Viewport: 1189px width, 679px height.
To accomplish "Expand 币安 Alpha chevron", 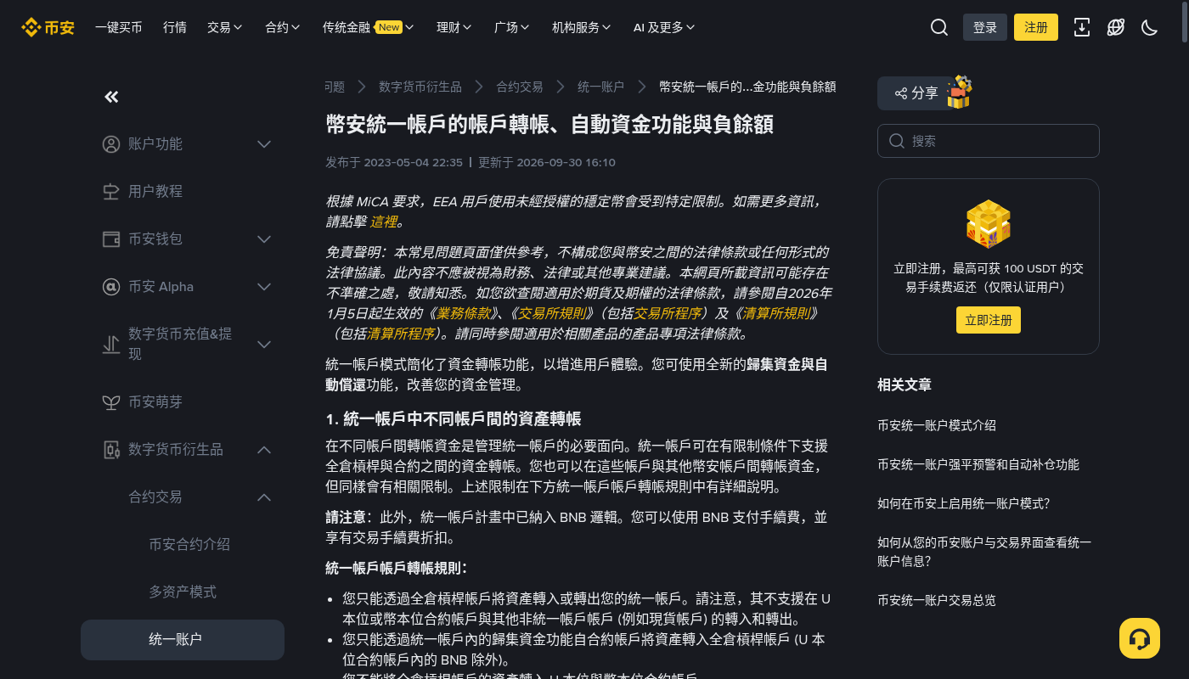I will point(264,287).
